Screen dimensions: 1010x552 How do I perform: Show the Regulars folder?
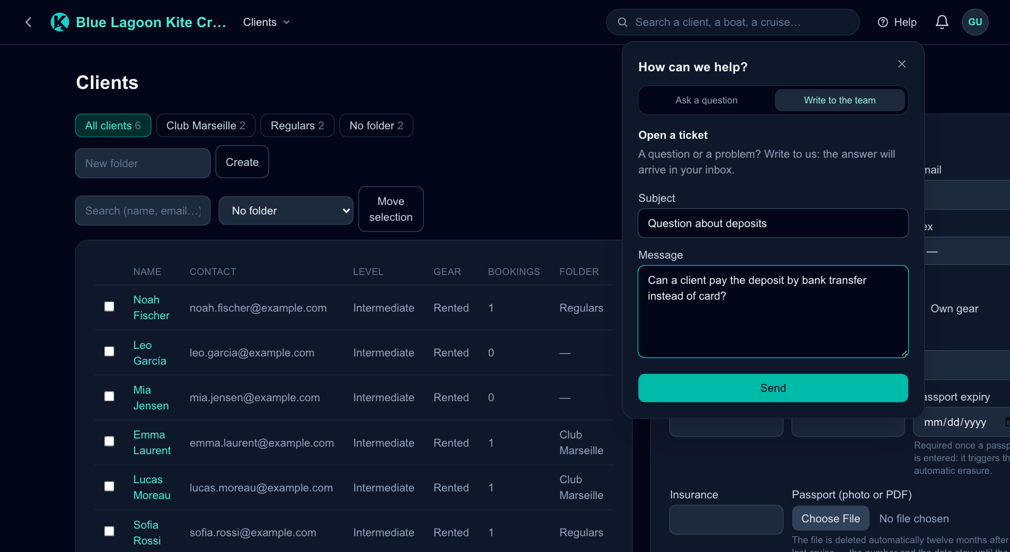pyautogui.click(x=297, y=126)
